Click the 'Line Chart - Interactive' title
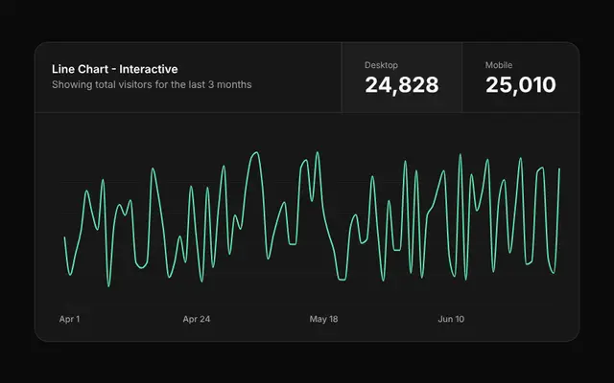 click(115, 69)
